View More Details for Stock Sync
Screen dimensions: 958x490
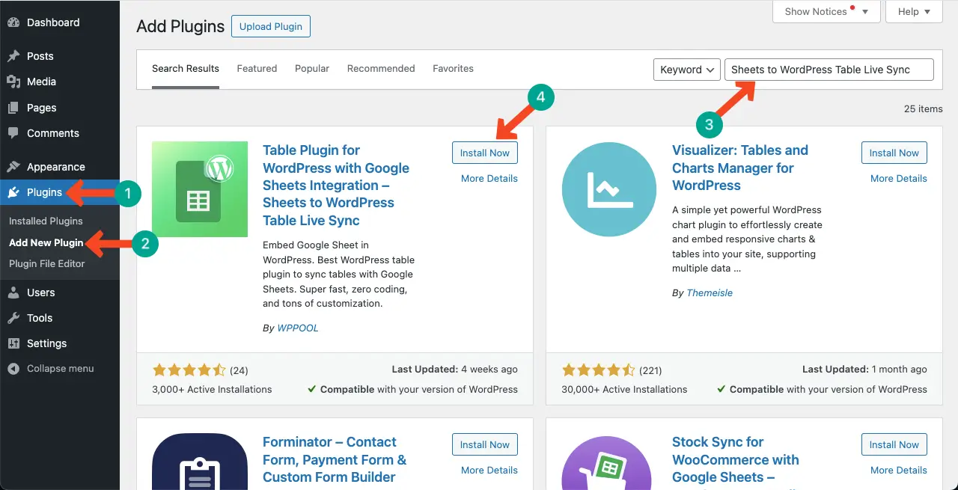point(899,471)
